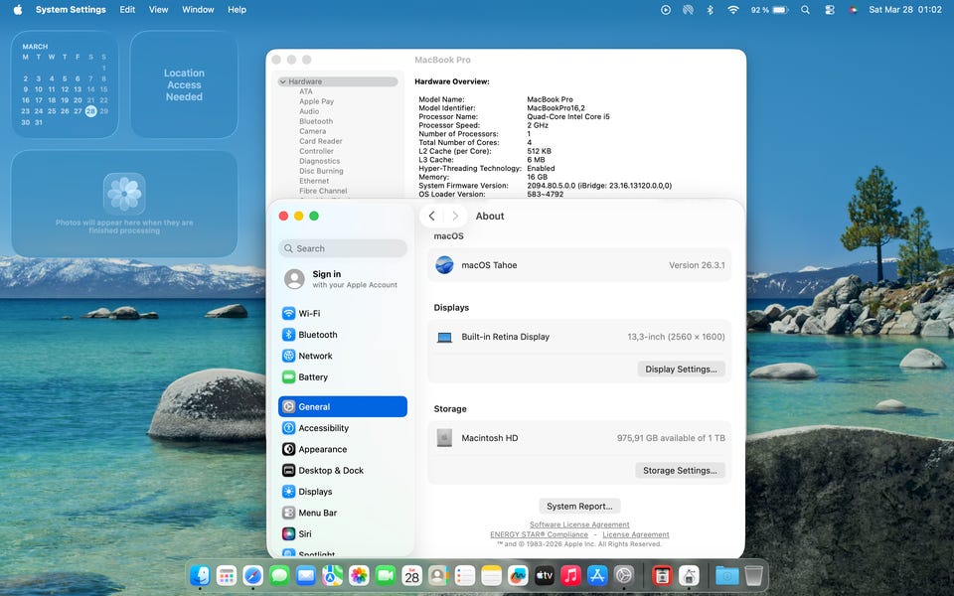Open Battery settings in sidebar
Image resolution: width=954 pixels, height=596 pixels.
(x=313, y=377)
